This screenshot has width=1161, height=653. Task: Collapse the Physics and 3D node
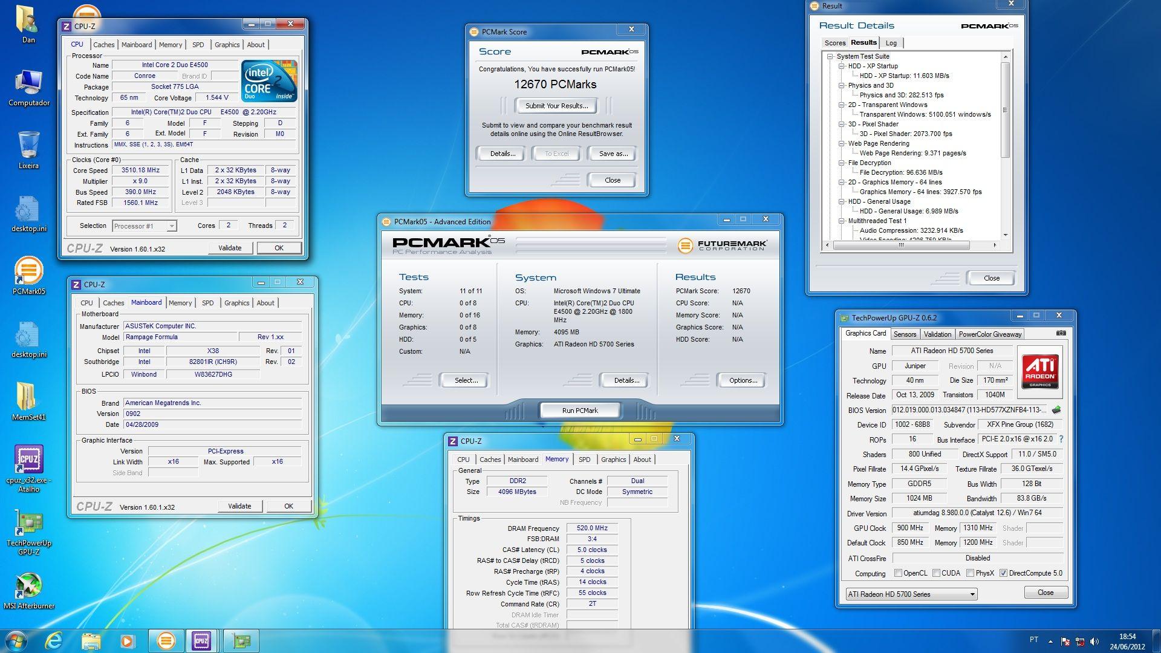click(x=842, y=86)
